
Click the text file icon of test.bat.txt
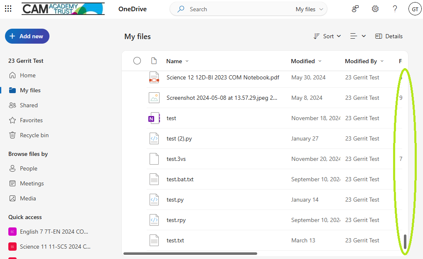coord(154,179)
